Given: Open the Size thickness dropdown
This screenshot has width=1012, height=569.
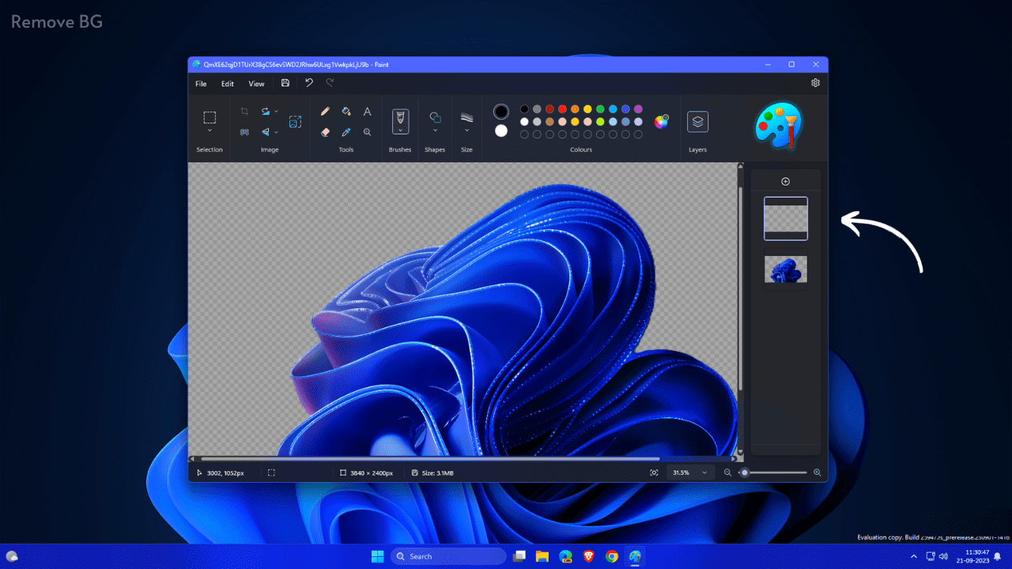Looking at the screenshot, I should 466,130.
